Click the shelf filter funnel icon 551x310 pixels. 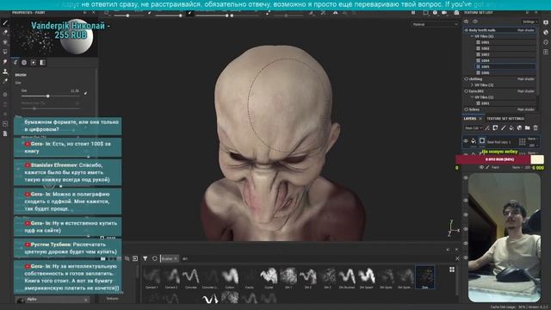145,258
